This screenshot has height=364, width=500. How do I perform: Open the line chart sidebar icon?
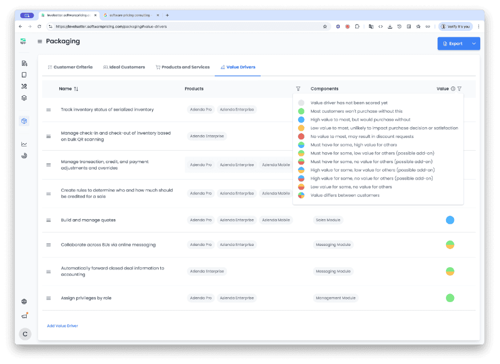click(24, 144)
